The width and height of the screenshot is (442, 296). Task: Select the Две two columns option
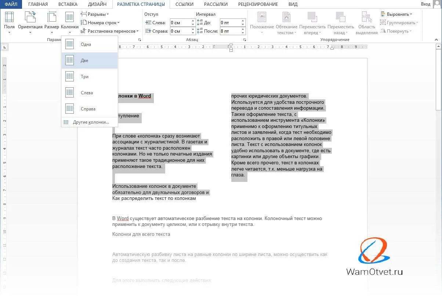pyautogui.click(x=90, y=61)
